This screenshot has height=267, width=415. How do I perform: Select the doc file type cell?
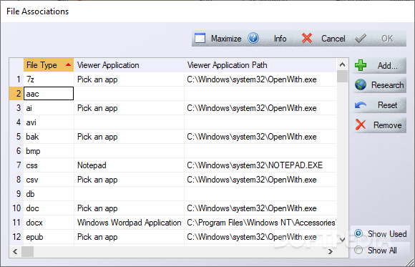(49, 208)
